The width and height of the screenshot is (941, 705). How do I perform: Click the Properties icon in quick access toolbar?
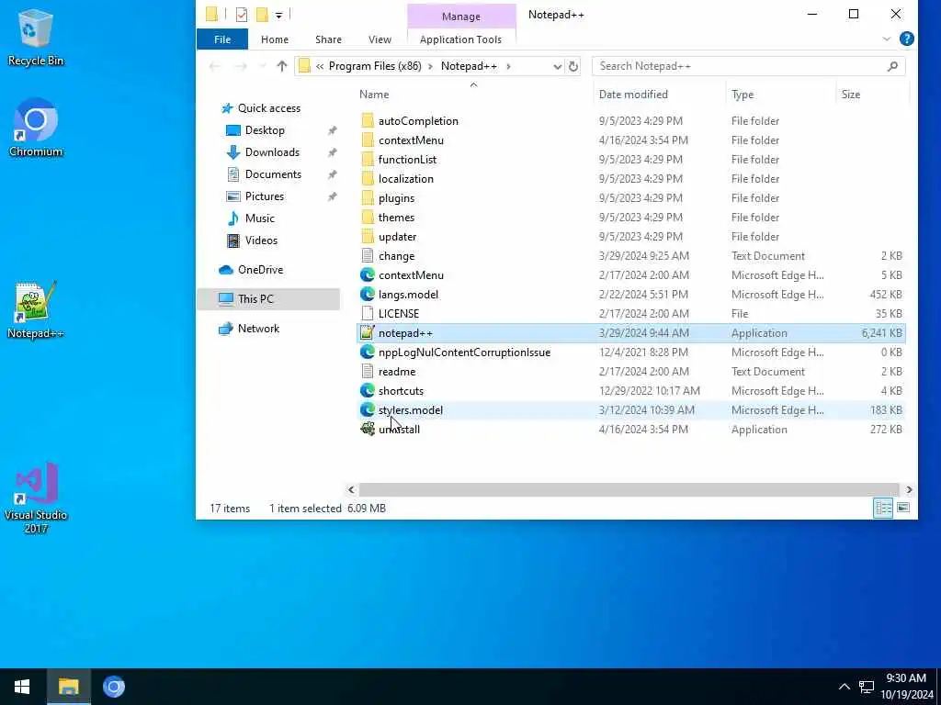(x=242, y=15)
